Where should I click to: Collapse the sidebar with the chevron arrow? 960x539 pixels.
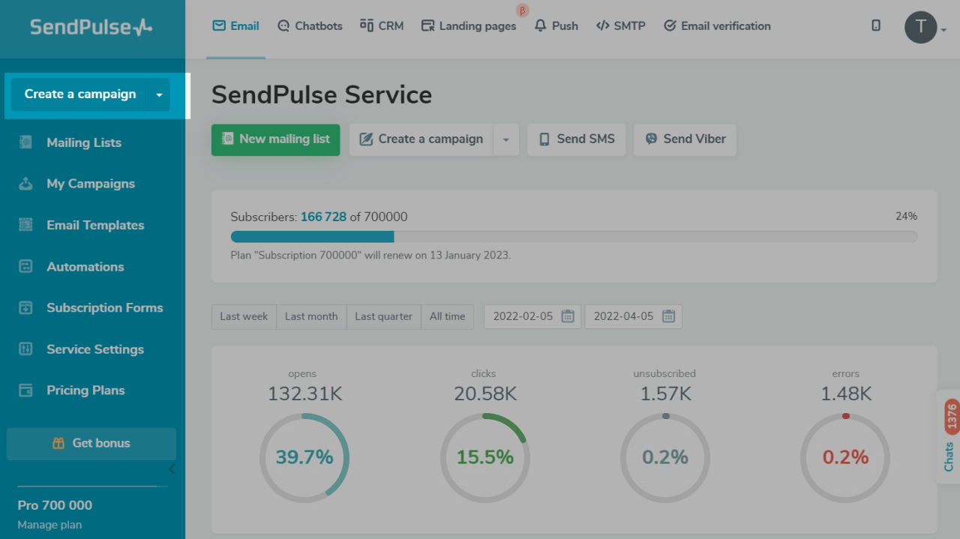click(172, 469)
